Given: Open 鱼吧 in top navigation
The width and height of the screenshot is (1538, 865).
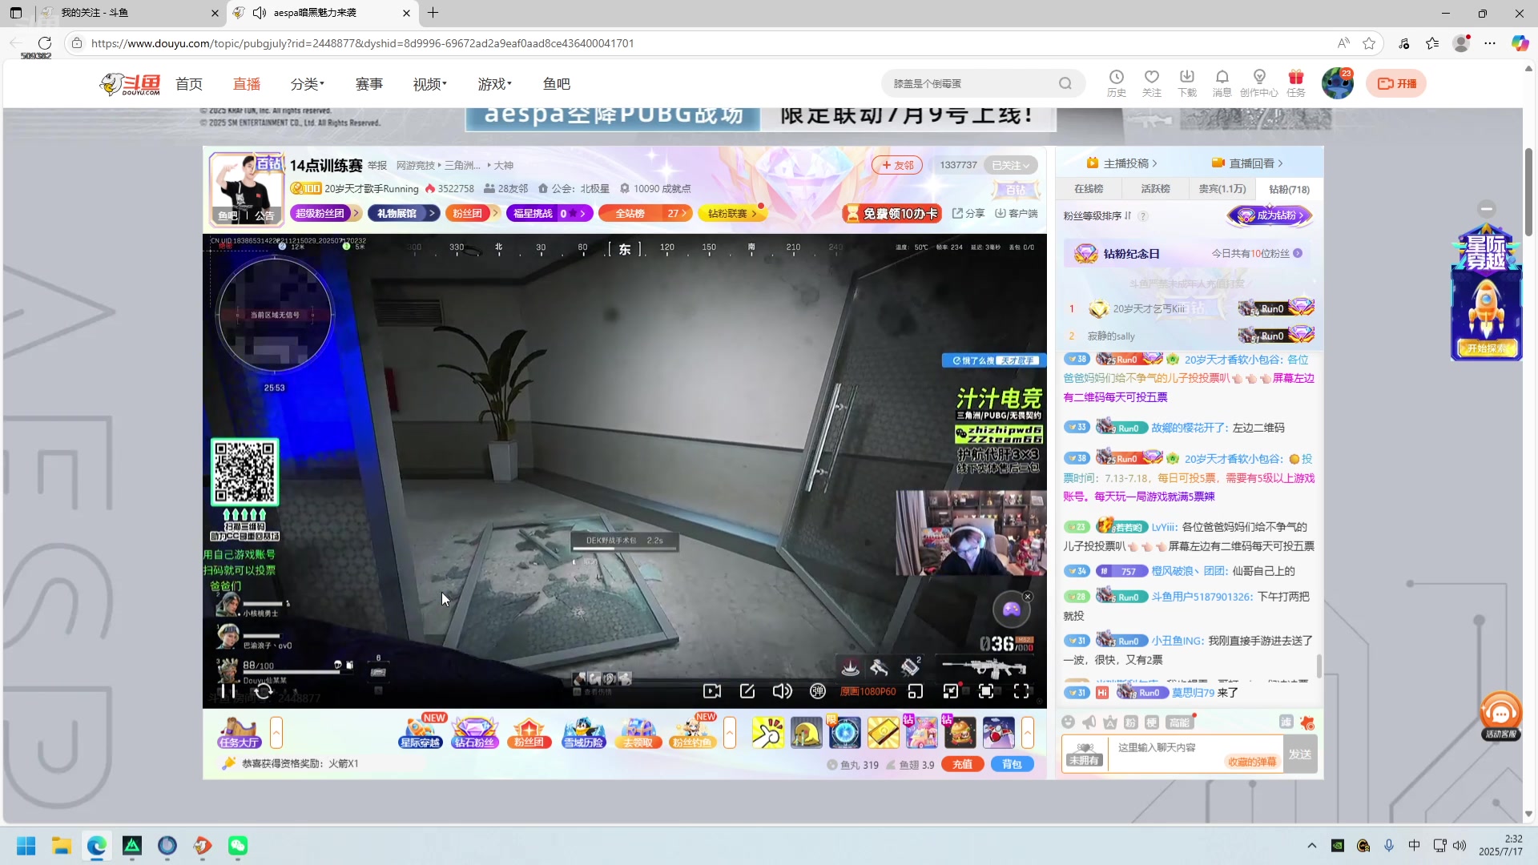Looking at the screenshot, I should click(557, 84).
